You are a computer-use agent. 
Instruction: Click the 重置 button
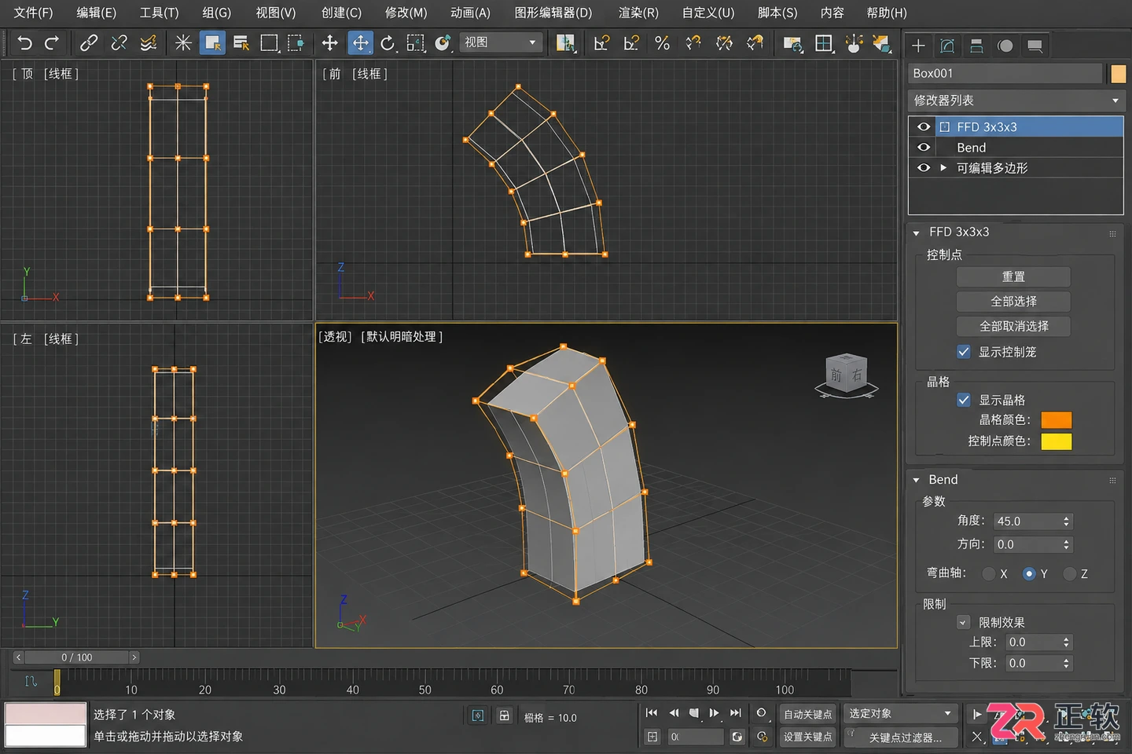[x=1013, y=276]
